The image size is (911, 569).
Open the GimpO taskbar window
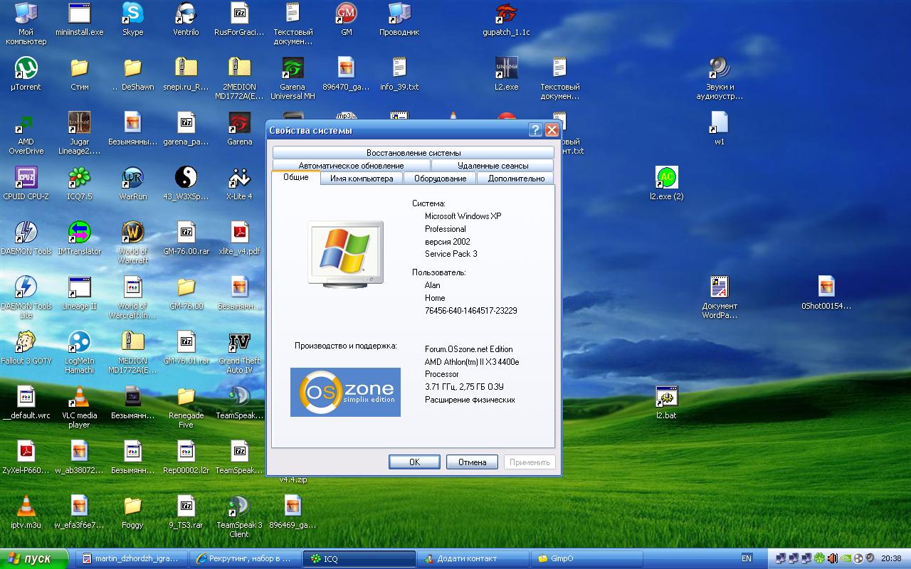click(586, 558)
